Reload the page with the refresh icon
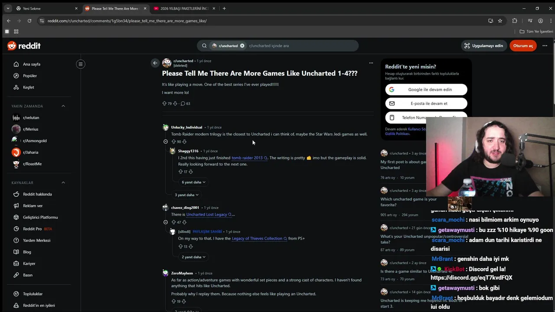Viewport: 555px width, 312px height. (29, 21)
